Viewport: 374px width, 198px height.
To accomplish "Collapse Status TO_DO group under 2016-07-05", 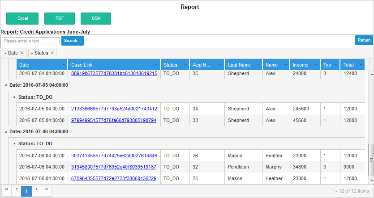I will click(x=14, y=97).
